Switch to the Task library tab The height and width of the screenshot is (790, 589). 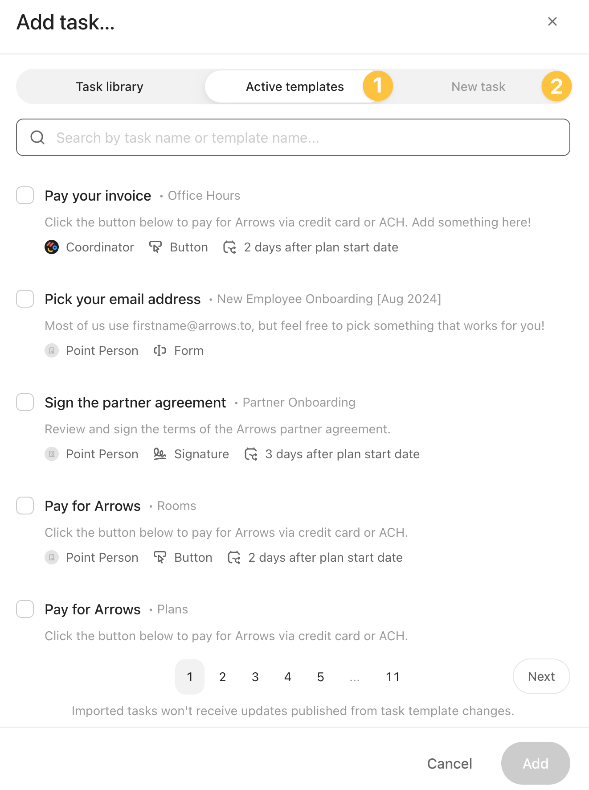click(x=110, y=86)
